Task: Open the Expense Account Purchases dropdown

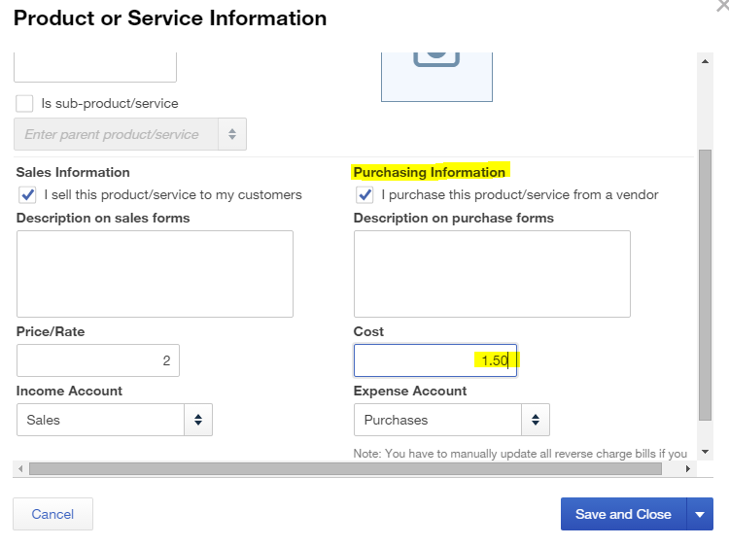Action: 451,420
